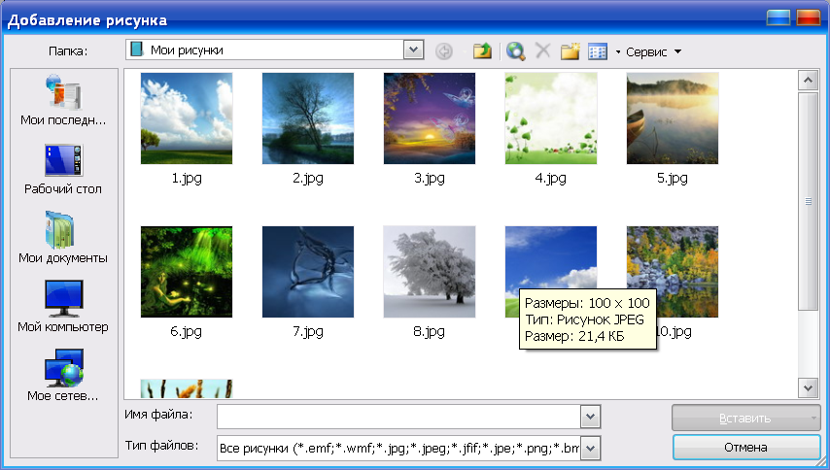
Task: Expand the Тип файлов dropdown arrow
Action: click(590, 449)
